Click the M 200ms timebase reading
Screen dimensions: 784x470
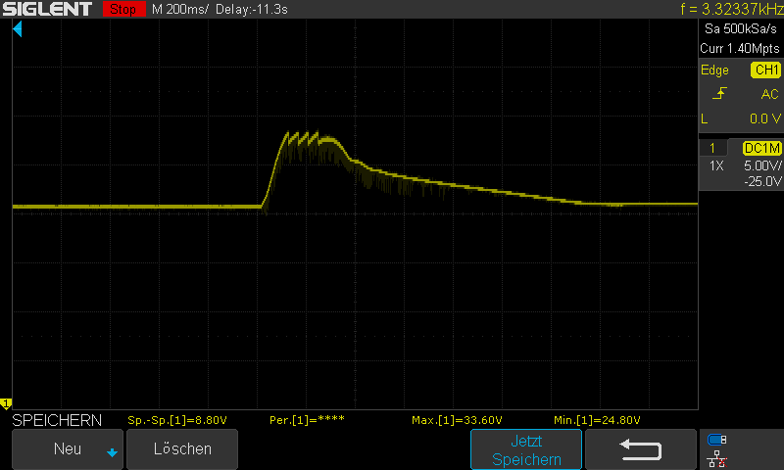point(179,9)
